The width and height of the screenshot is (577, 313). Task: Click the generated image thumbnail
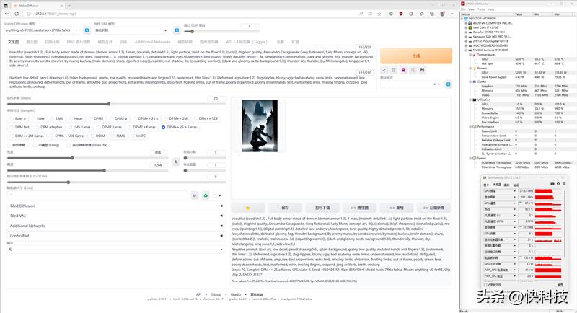(x=260, y=125)
